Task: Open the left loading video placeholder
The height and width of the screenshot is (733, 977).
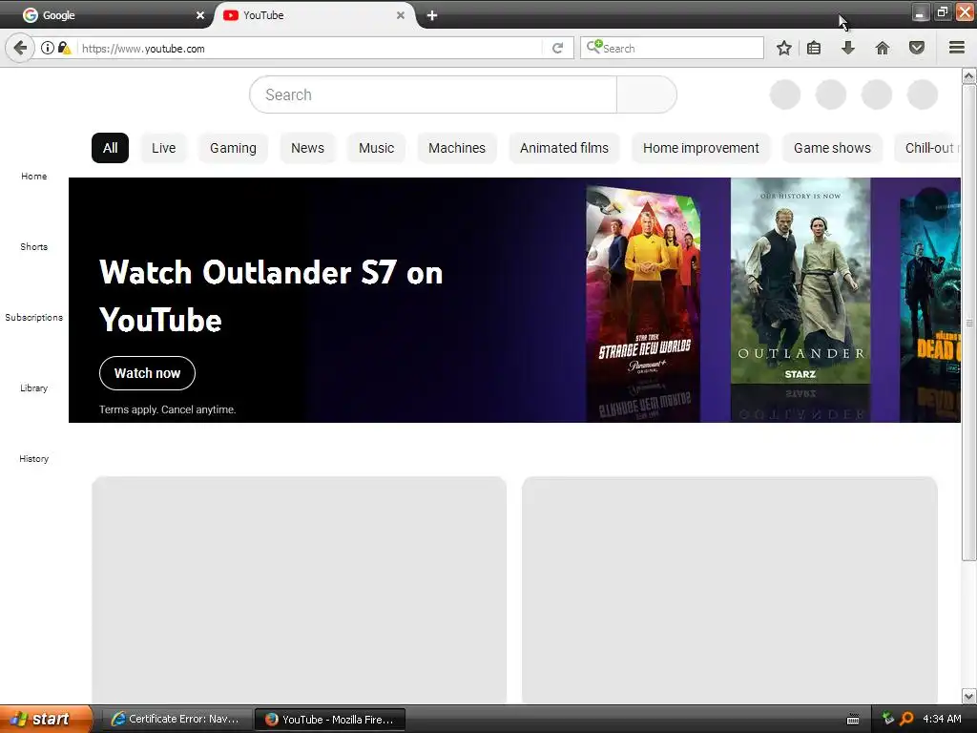Action: tap(299, 590)
